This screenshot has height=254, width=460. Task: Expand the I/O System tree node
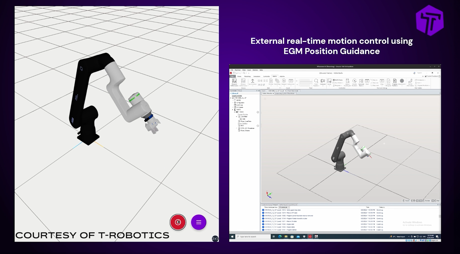(233, 107)
